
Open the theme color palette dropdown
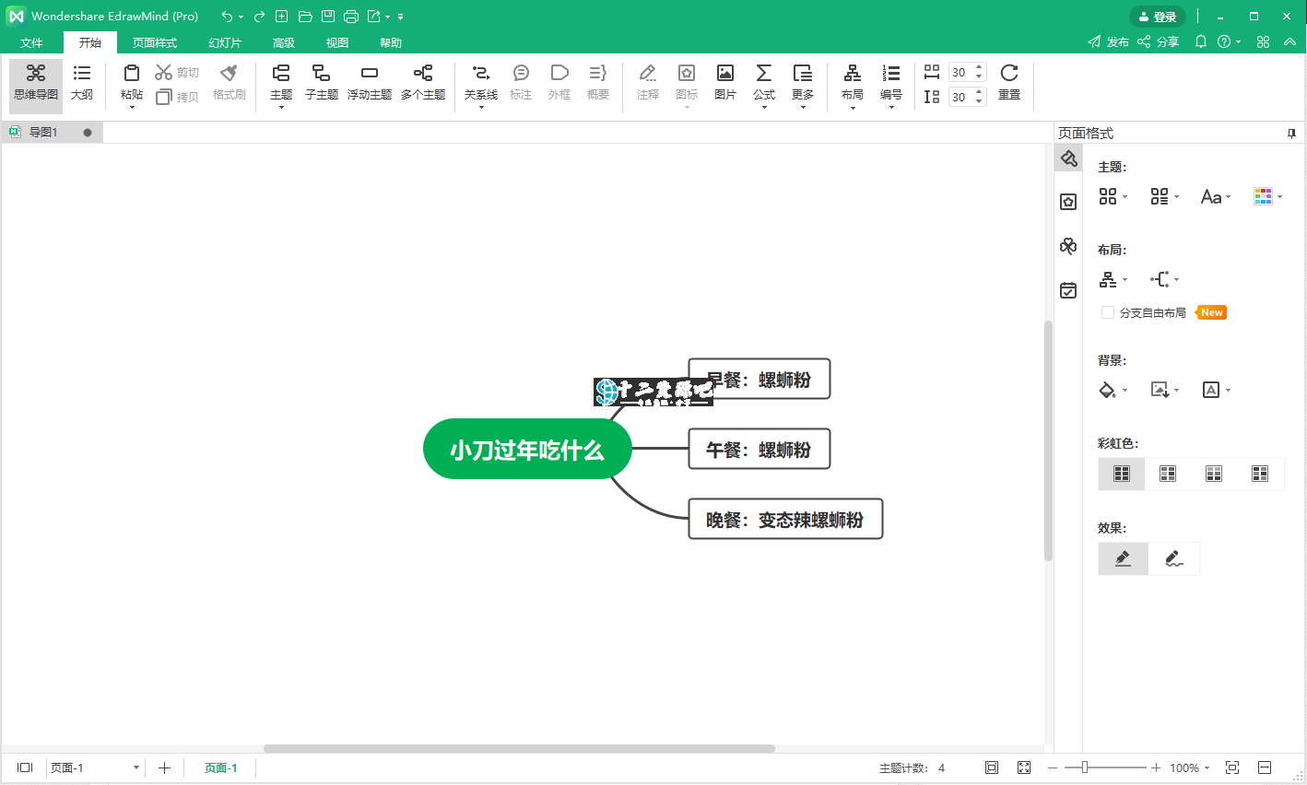(1267, 196)
